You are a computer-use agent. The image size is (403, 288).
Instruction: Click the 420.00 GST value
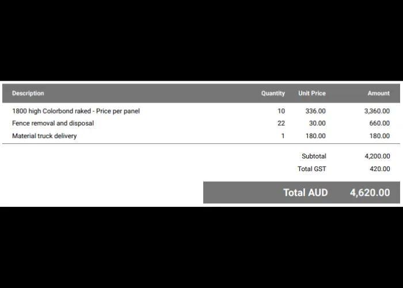(379, 169)
